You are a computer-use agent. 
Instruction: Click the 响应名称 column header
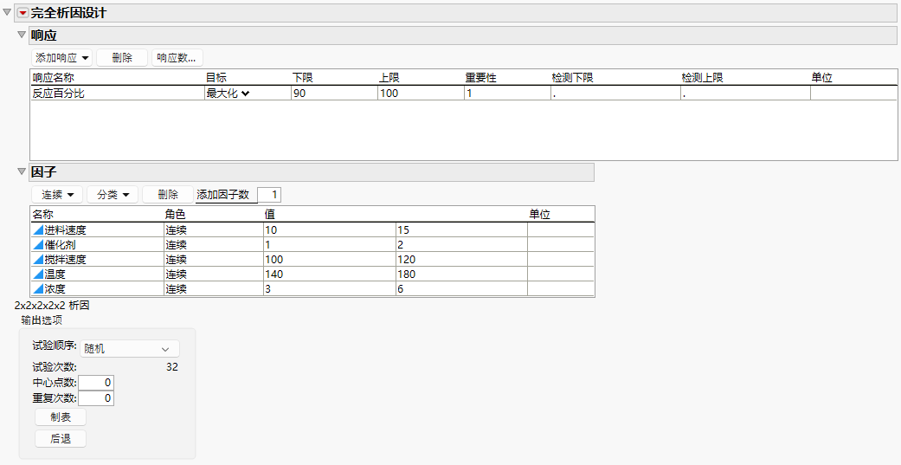[53, 78]
